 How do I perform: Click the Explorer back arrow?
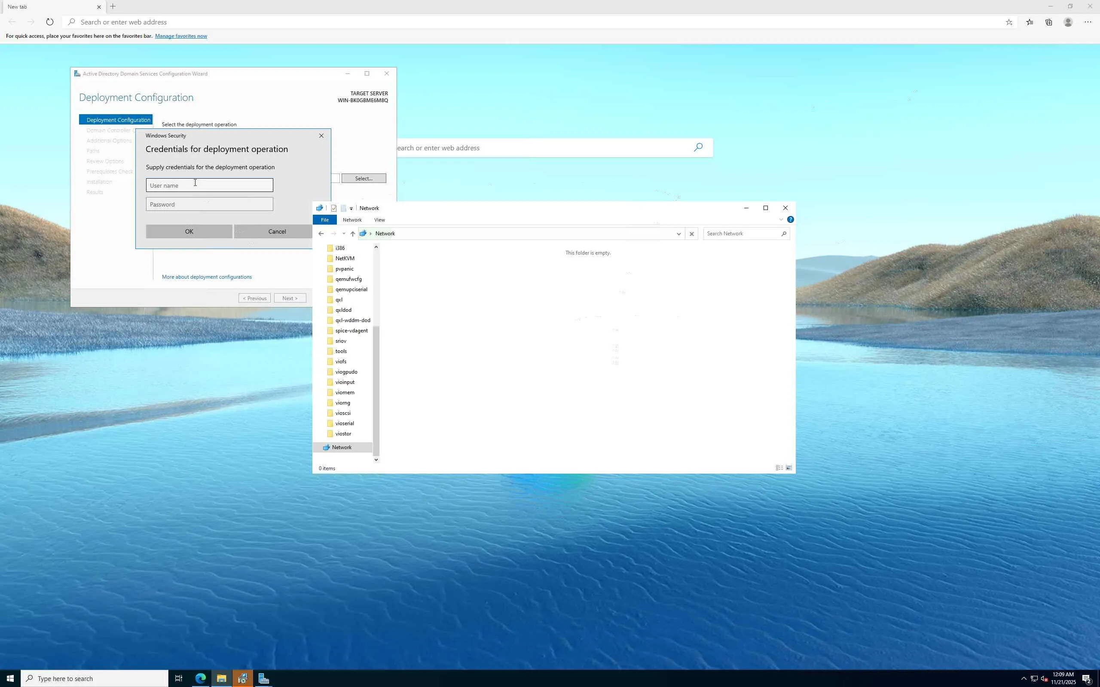pyautogui.click(x=321, y=234)
